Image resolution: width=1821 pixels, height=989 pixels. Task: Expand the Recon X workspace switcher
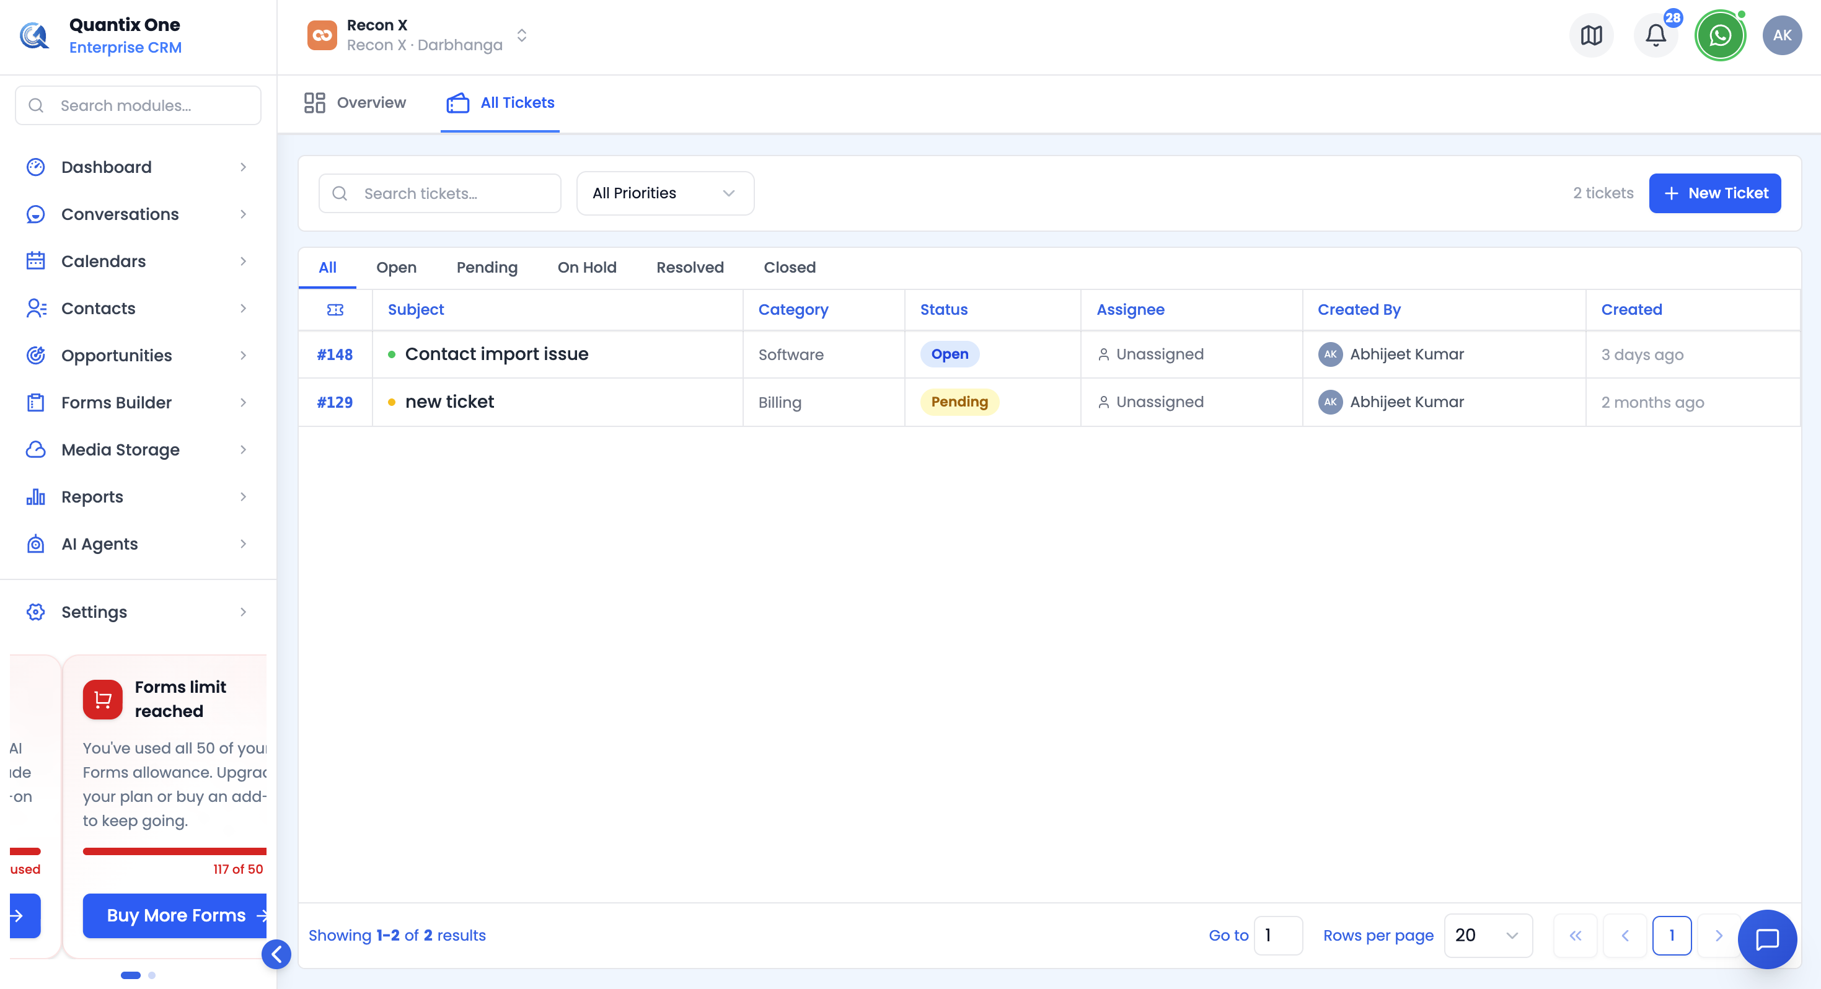pos(522,35)
